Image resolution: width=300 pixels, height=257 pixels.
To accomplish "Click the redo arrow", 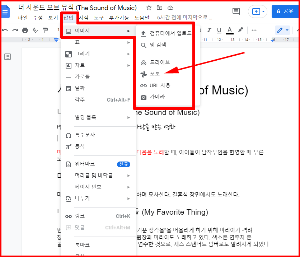I will pos(15,30).
